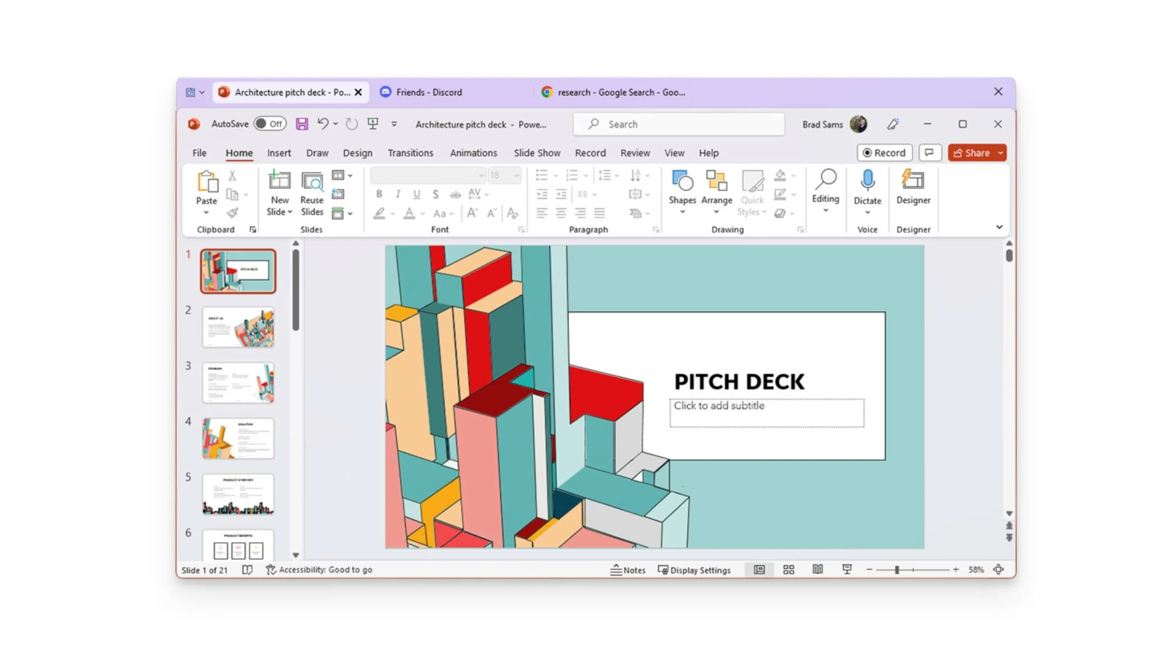Open the Change Case Aa dropdown
The image size is (1176, 661).
[443, 213]
